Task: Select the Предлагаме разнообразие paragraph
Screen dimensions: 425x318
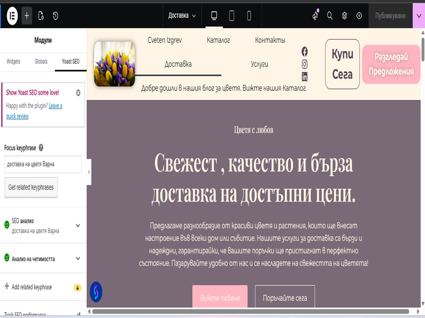Action: (x=253, y=244)
